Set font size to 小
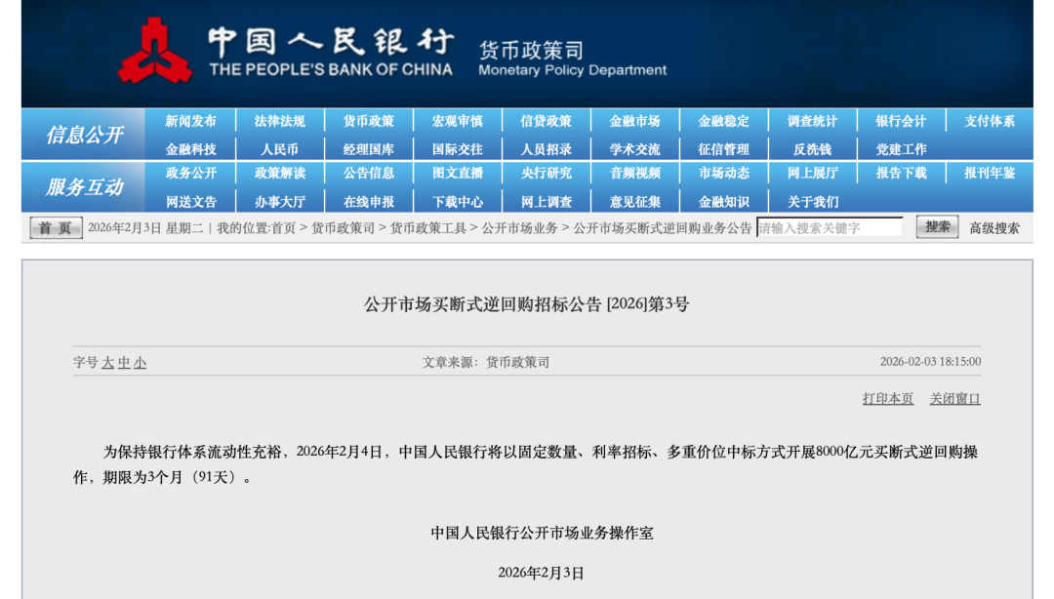 140,363
